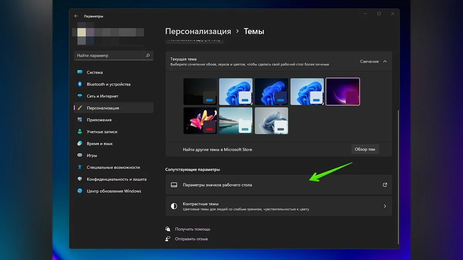
Task: Select the purple Свечение theme thumbnail
Action: 343,92
